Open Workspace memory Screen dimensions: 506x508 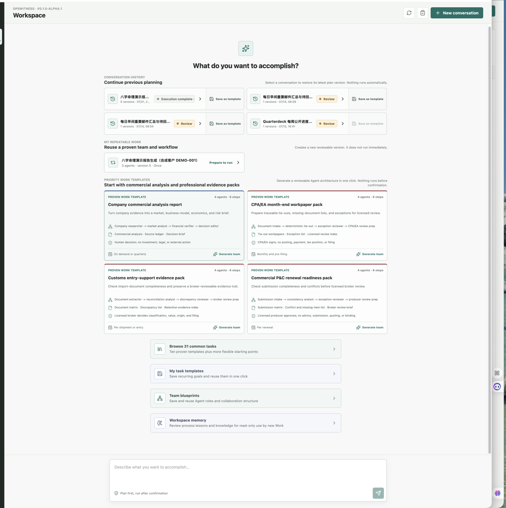(246, 423)
